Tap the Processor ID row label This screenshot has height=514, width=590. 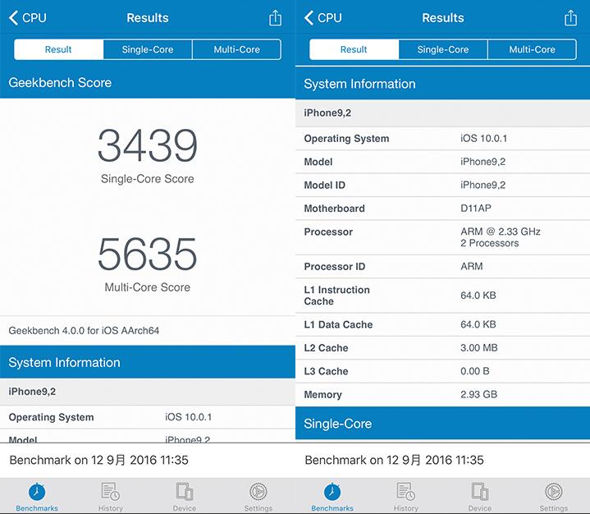335,267
